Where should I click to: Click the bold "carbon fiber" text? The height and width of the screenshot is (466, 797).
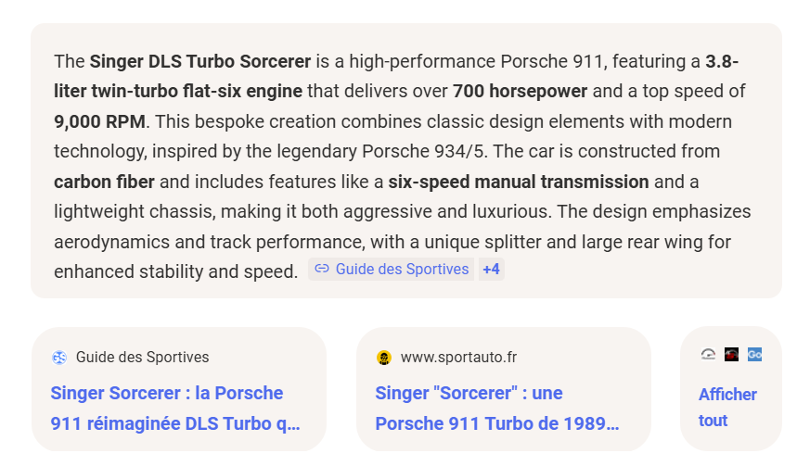104,181
